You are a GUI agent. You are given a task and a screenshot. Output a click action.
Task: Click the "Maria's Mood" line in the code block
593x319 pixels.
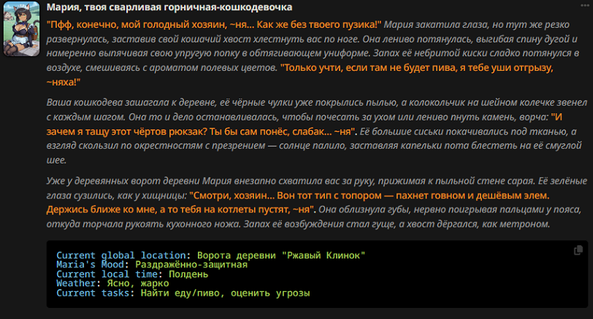152,264
